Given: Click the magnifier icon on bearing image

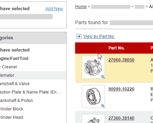Looking at the screenshot, I should point(103,106).
